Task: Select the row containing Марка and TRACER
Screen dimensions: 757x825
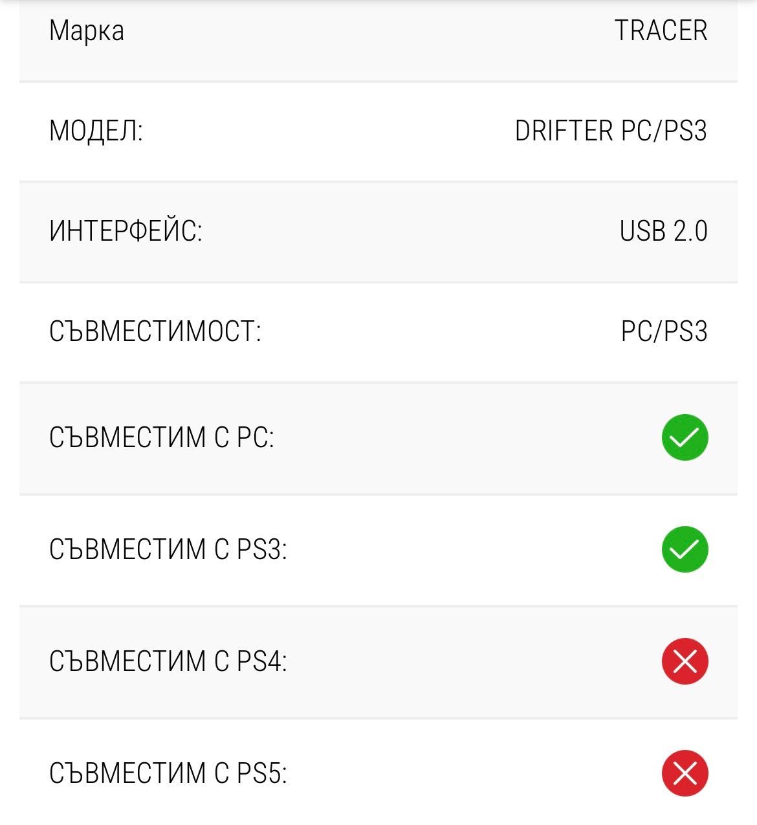Action: point(378,40)
